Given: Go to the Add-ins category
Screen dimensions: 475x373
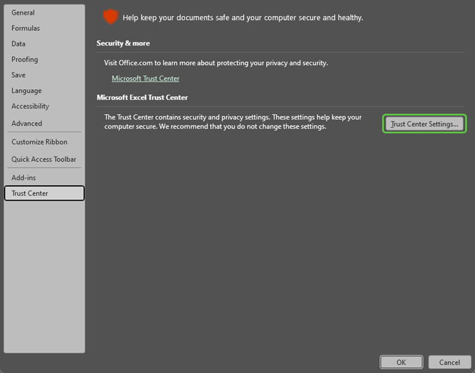Looking at the screenshot, I should (x=23, y=178).
